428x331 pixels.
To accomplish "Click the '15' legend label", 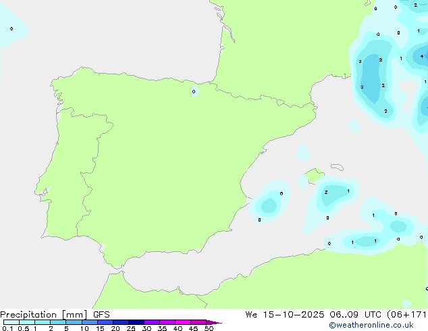I will pos(100,328).
